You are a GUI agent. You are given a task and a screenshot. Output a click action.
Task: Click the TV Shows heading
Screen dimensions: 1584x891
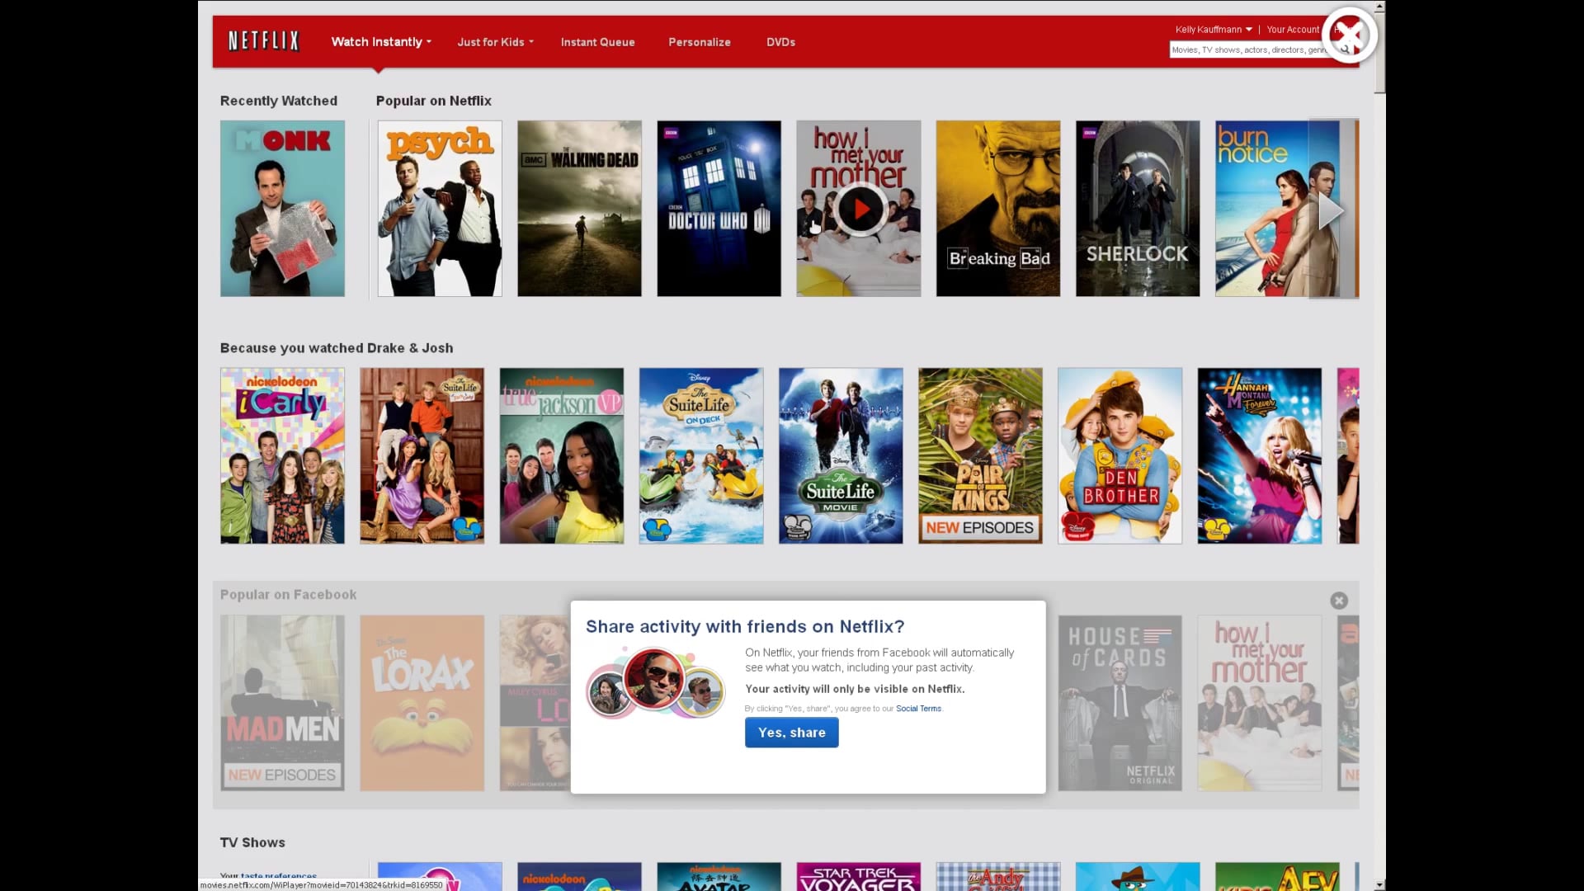tap(252, 842)
